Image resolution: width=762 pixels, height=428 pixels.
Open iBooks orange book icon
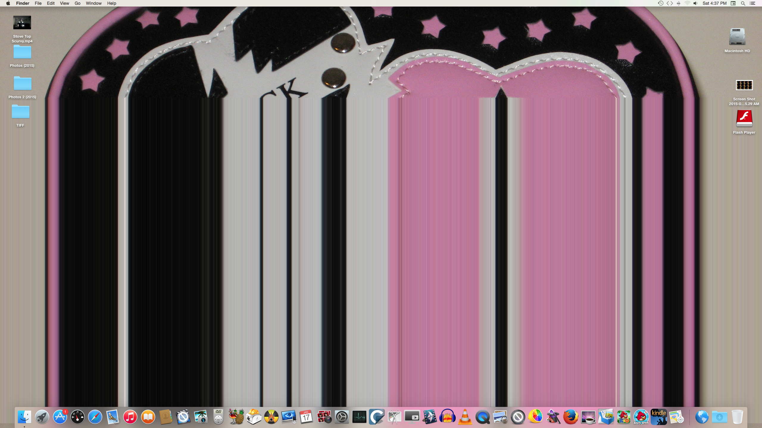(x=148, y=417)
